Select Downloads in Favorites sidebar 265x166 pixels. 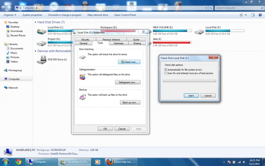coord(16,31)
